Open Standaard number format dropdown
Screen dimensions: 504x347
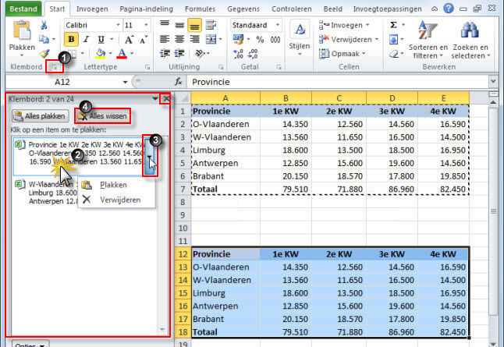pos(278,25)
